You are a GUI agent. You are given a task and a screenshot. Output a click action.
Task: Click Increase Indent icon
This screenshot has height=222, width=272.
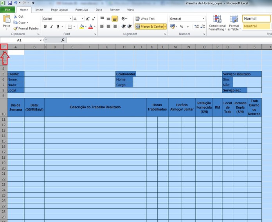[130, 27]
